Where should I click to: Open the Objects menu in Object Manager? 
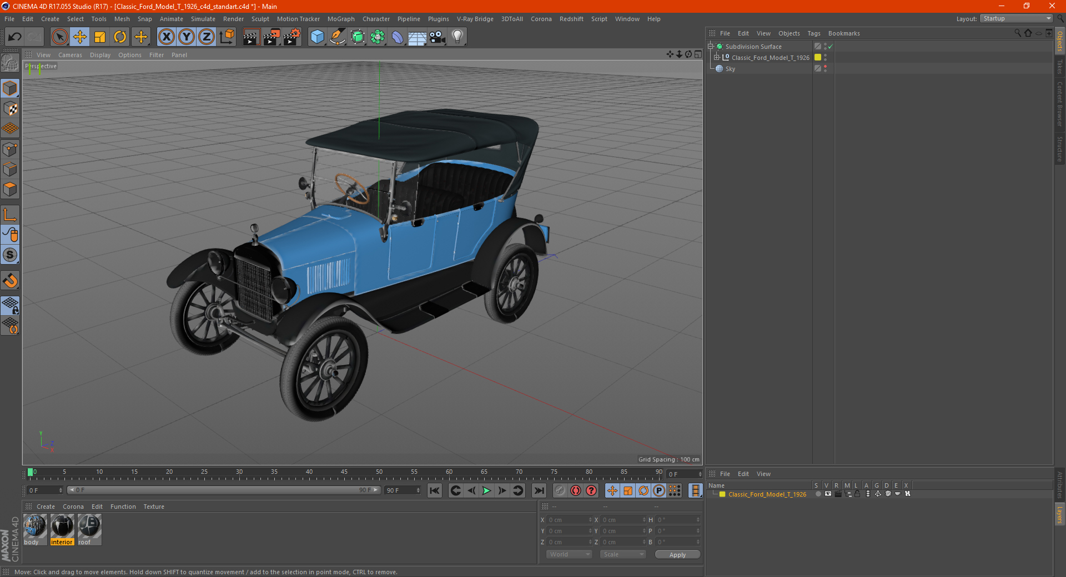(x=789, y=33)
